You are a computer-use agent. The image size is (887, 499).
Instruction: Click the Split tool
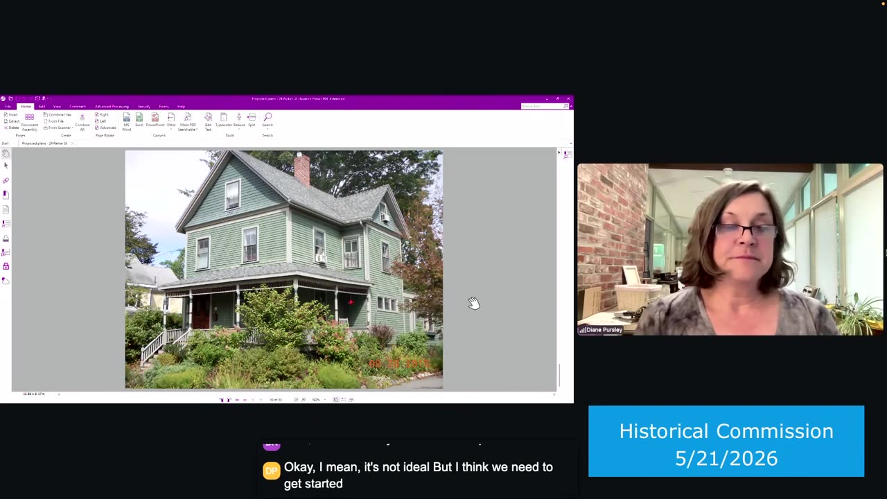252,121
